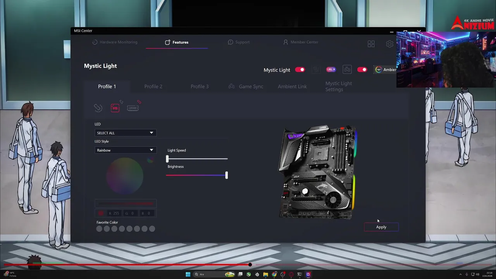Click the Brightness slider handle
This screenshot has height=279, width=496.
pos(226,175)
